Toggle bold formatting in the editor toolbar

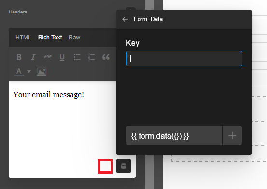click(19, 57)
